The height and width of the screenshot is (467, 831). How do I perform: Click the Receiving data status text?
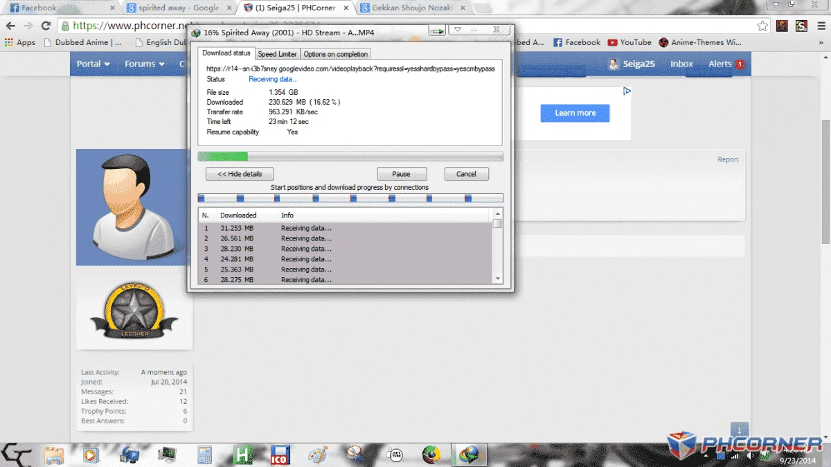point(273,79)
